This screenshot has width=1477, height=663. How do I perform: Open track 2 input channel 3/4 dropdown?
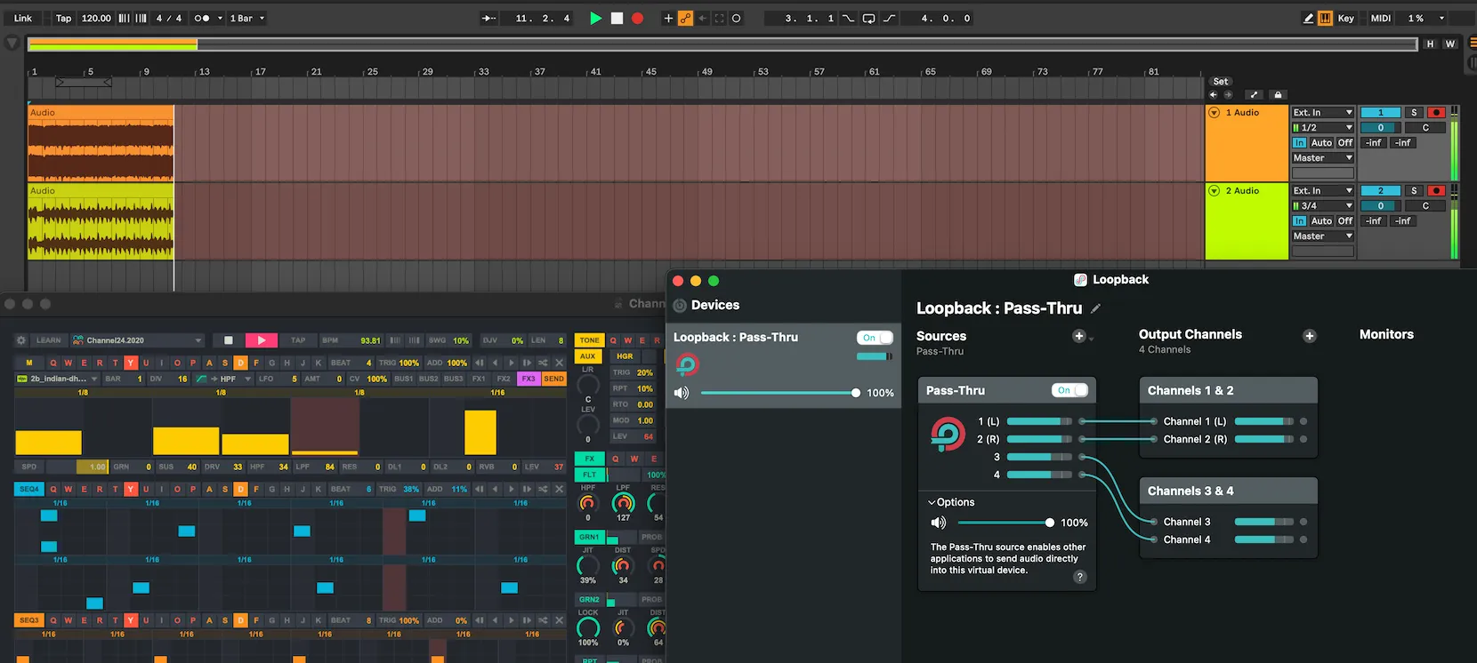(1323, 206)
